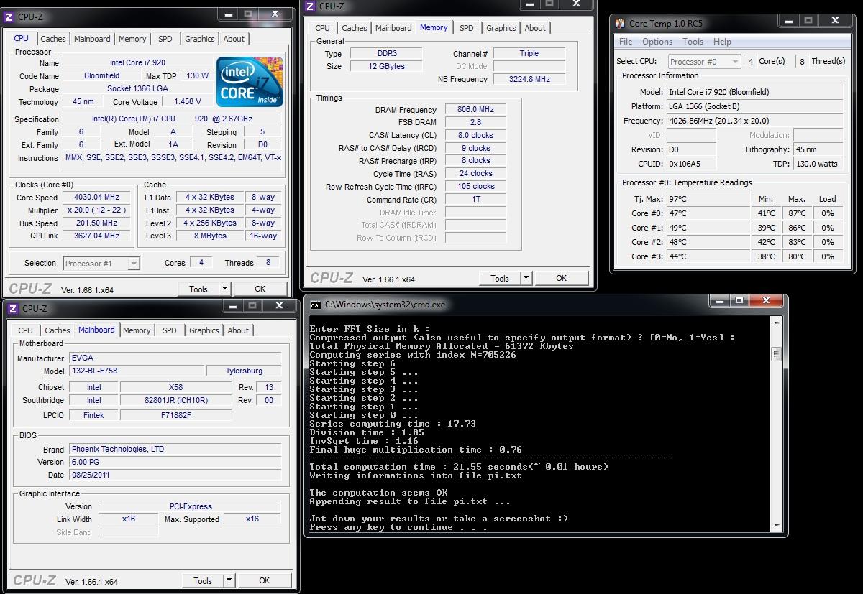Open Core Temp File menu
Viewport: 863px width, 594px height.
(626, 42)
